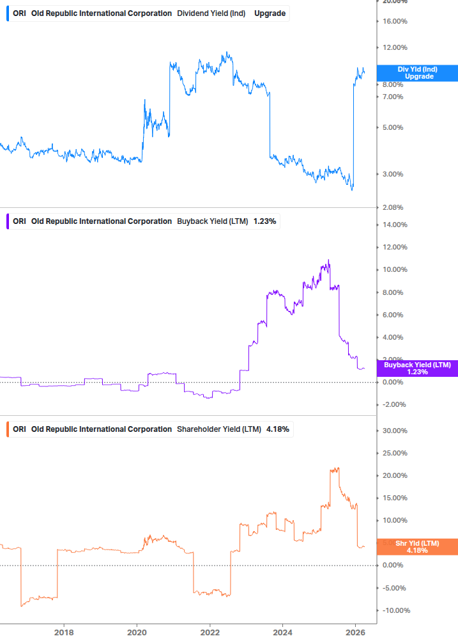Select the Shareholder Yield (LTM) legend label
458x643 pixels.
219,429
